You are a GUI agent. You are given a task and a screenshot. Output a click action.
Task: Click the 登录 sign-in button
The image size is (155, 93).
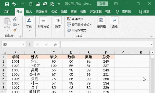[102, 4]
